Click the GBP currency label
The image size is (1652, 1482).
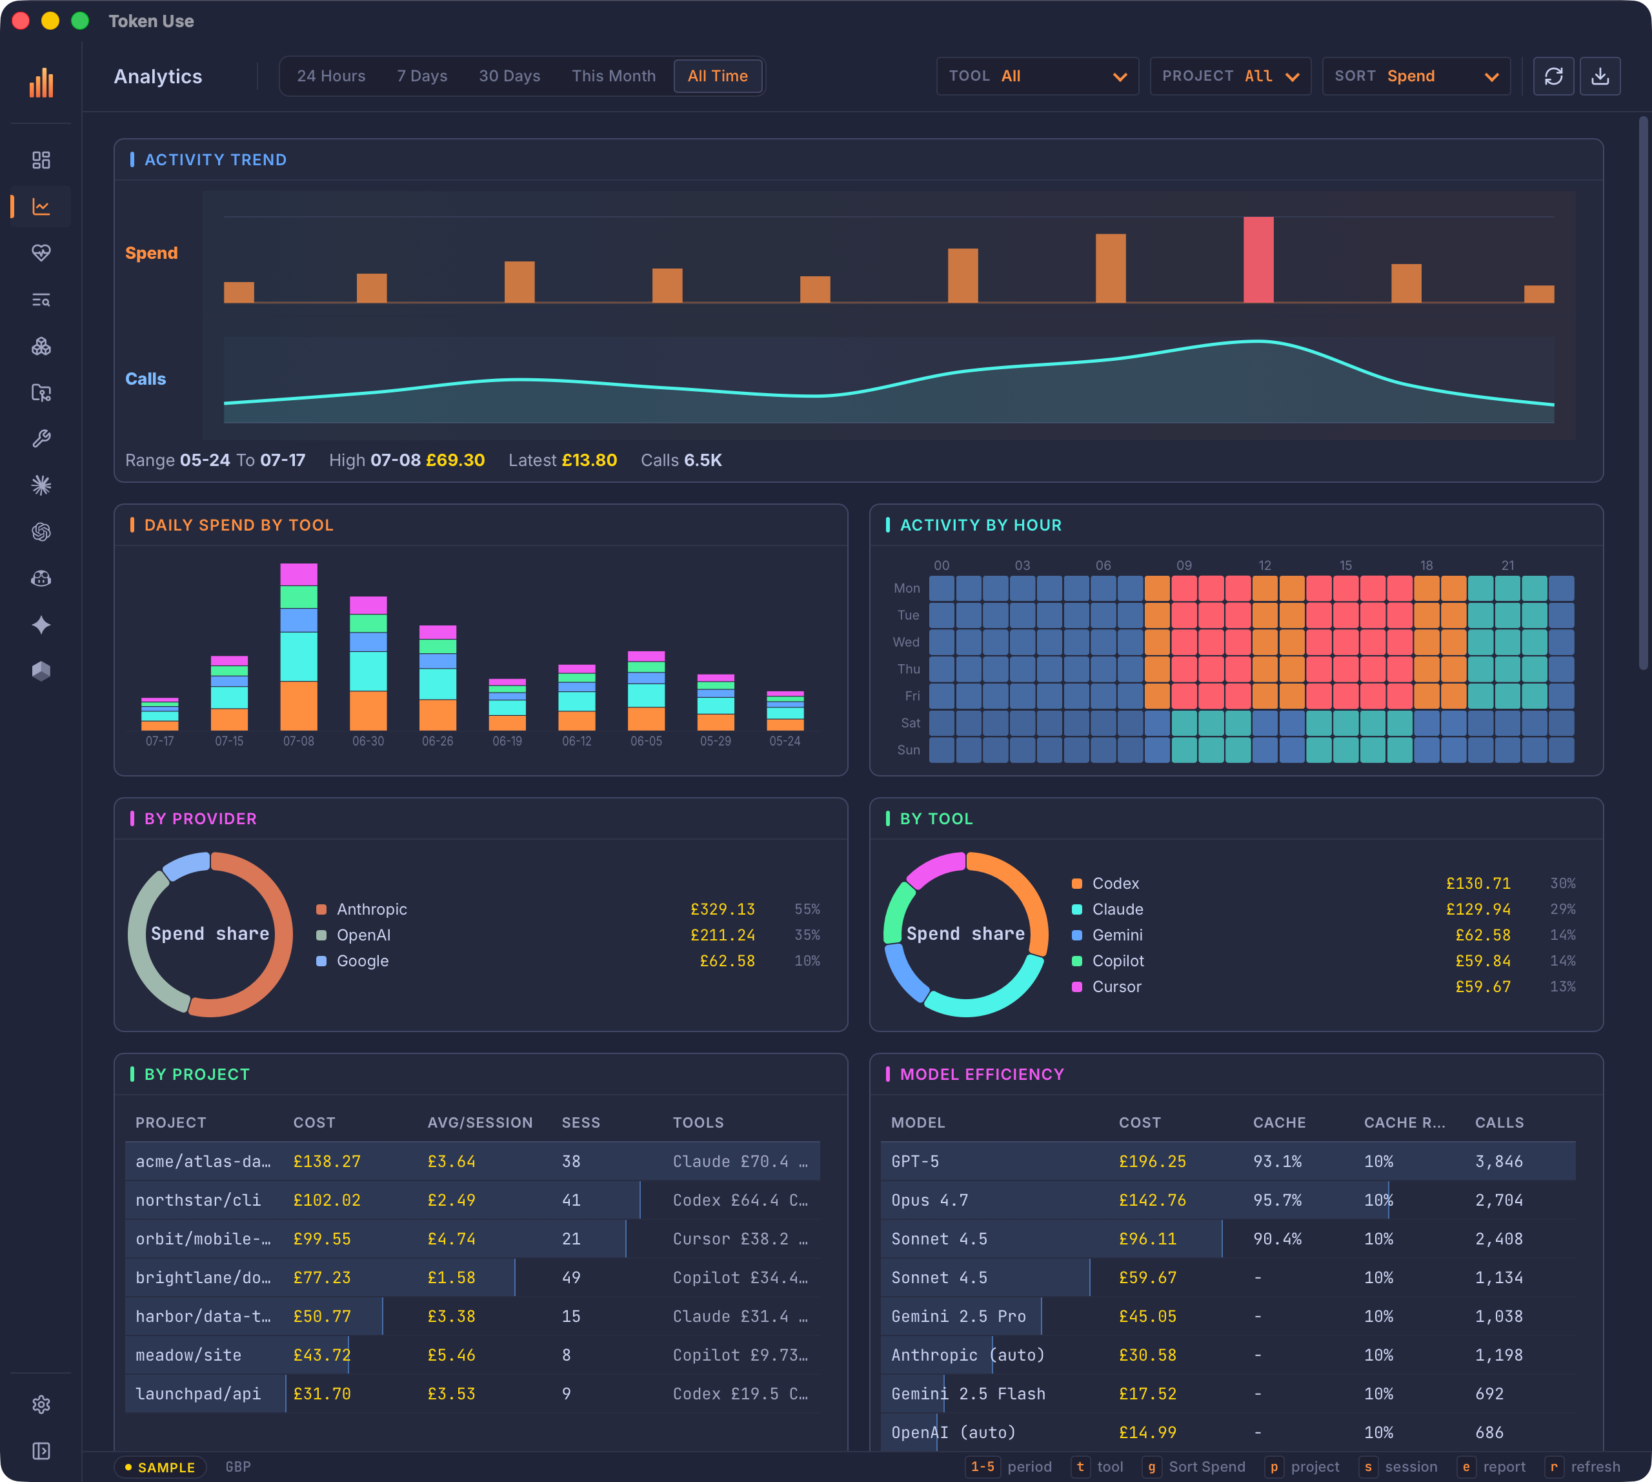point(237,1467)
